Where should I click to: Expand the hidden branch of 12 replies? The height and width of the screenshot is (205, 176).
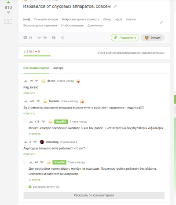[x=44, y=187]
